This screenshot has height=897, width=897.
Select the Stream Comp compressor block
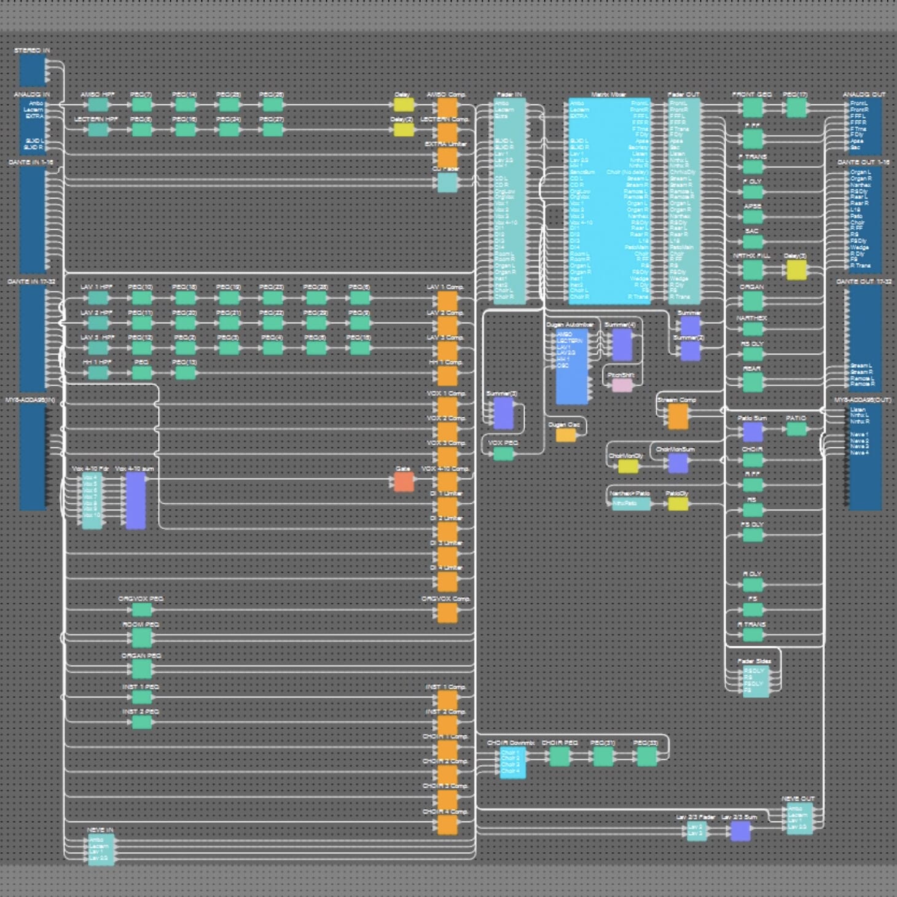pyautogui.click(x=678, y=417)
